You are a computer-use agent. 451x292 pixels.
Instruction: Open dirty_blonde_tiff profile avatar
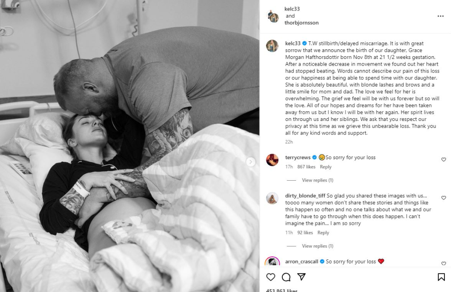coord(272,198)
